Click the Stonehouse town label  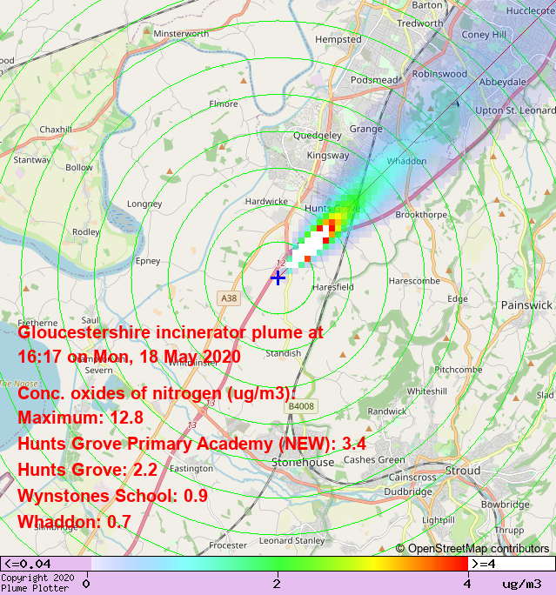[x=303, y=462]
